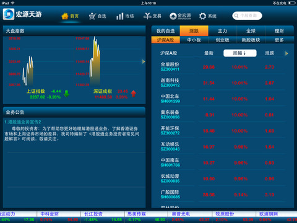Image resolution: width=297 pixels, height=223 pixels.
Task: Click red up arrow beside 深证成指
Action: pyautogui.click(x=134, y=94)
